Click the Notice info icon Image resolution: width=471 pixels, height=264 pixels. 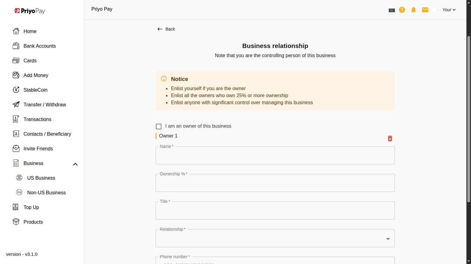164,79
